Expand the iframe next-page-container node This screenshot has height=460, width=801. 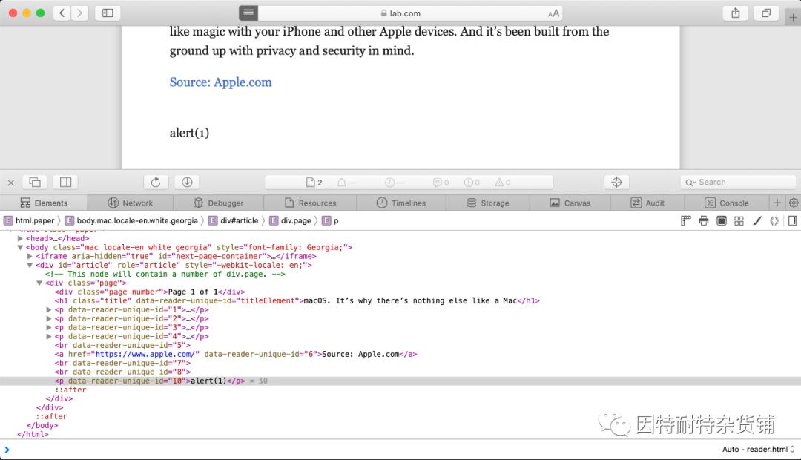pos(30,257)
